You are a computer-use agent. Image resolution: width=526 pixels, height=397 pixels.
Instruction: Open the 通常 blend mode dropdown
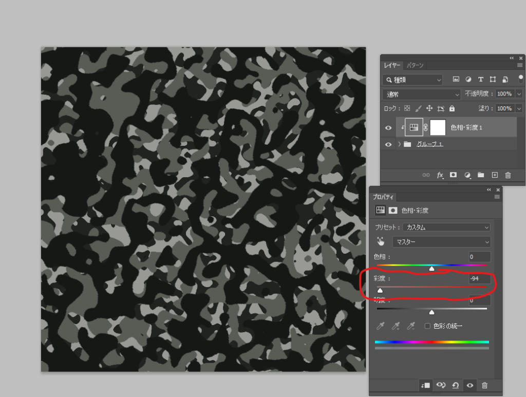pyautogui.click(x=422, y=94)
